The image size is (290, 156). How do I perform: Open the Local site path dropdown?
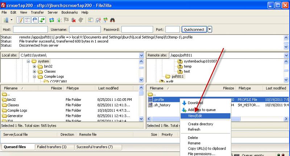point(141,56)
